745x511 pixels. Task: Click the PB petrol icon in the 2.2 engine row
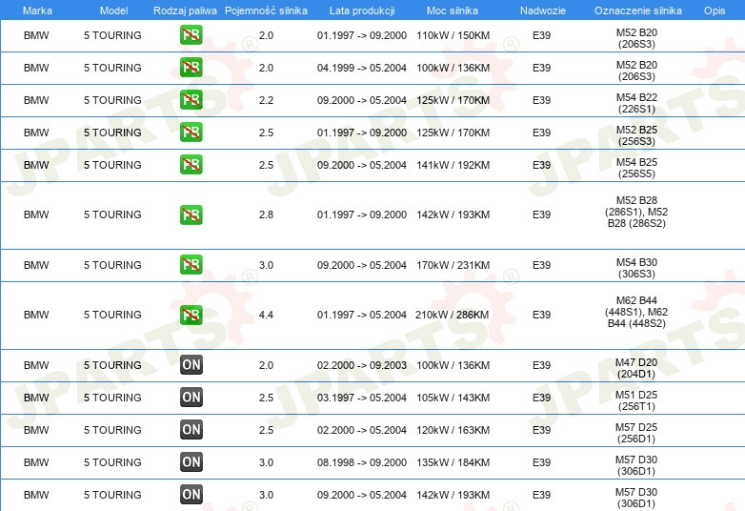(191, 100)
